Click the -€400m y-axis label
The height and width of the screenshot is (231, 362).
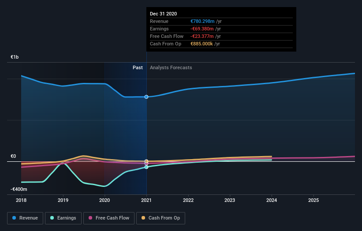19,189
